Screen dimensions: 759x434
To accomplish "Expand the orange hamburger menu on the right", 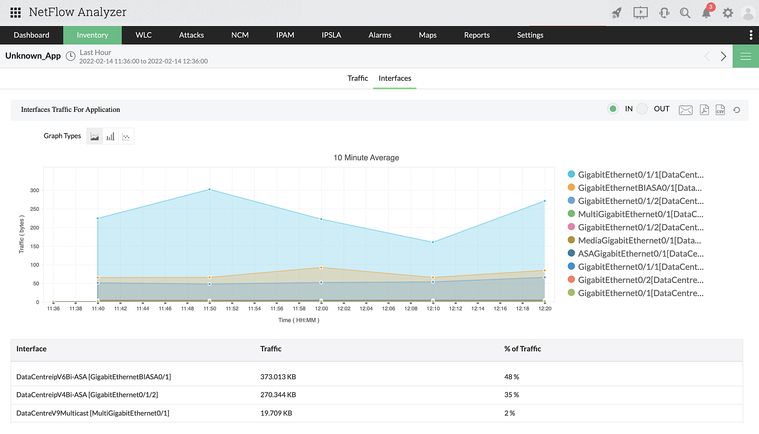I will (745, 56).
